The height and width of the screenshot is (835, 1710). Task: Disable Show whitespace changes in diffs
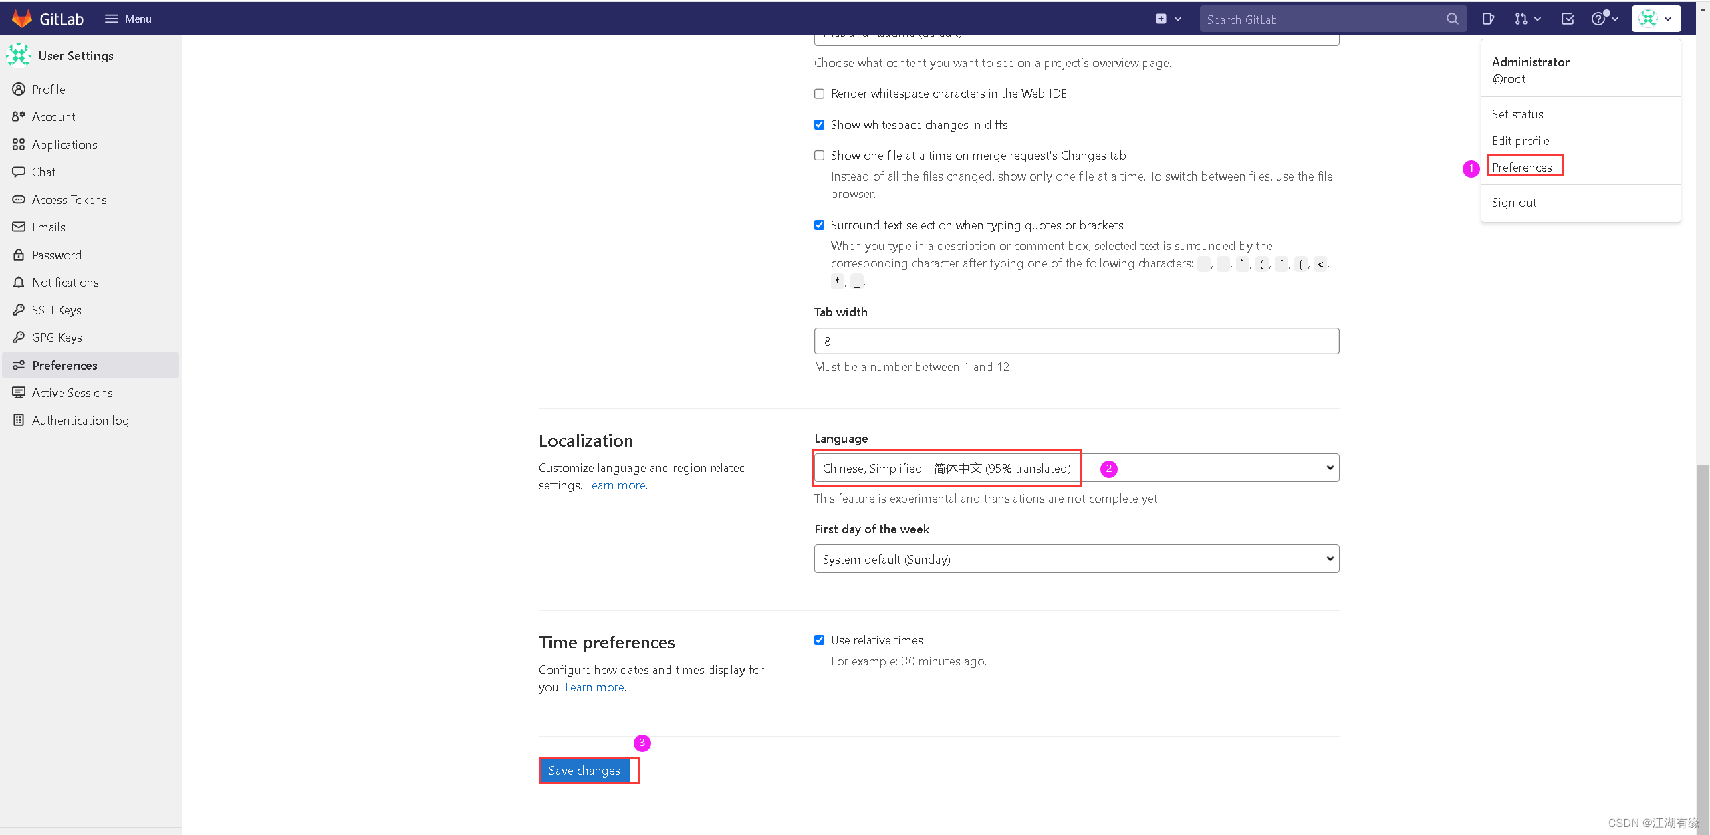[819, 124]
